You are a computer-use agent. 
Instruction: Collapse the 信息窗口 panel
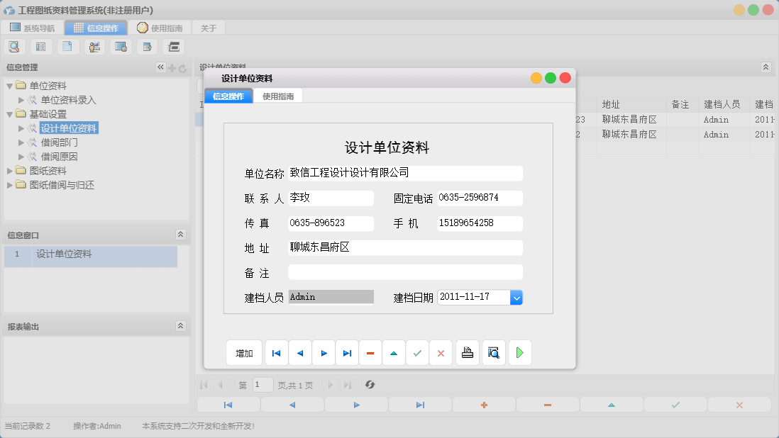pos(179,234)
